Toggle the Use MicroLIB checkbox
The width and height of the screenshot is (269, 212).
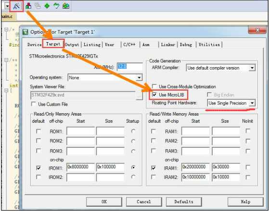tap(154, 94)
